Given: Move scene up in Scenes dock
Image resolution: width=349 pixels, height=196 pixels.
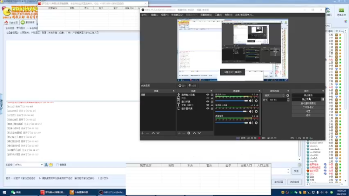Looking at the screenshot, I should click(x=153, y=133).
